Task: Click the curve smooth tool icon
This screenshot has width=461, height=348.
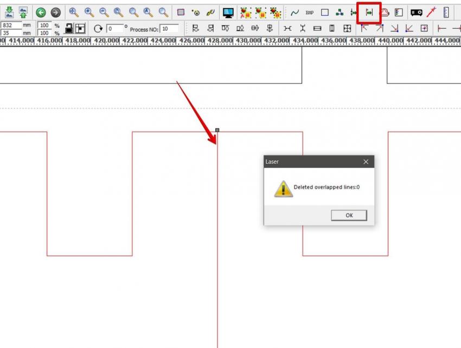Action: (295, 12)
